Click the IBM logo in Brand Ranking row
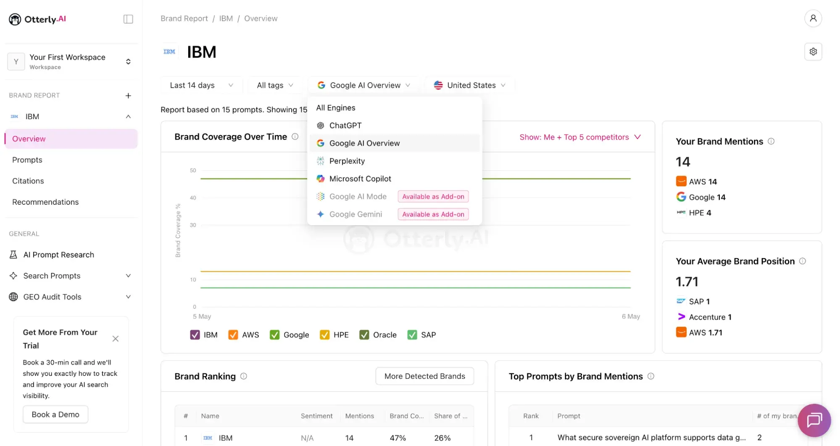The height and width of the screenshot is (446, 840). 208,438
